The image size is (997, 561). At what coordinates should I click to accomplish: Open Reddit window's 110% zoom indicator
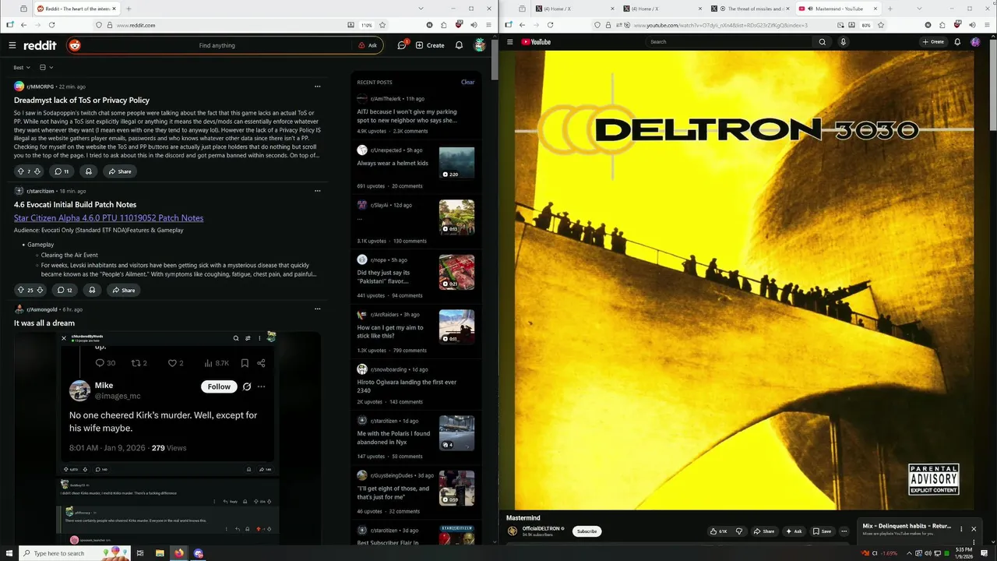tap(366, 25)
